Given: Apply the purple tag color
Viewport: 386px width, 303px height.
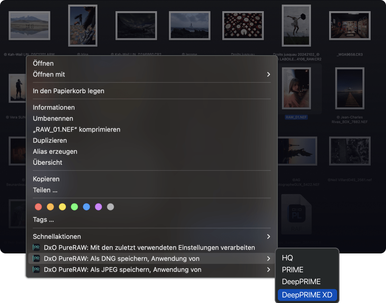Looking at the screenshot, I should click(x=98, y=207).
